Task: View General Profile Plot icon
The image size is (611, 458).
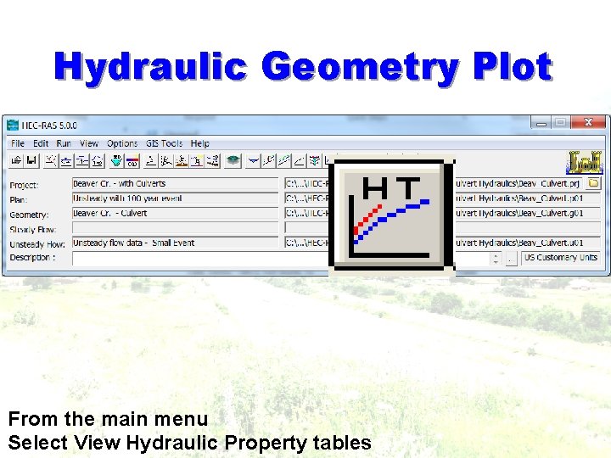Action: [x=283, y=160]
